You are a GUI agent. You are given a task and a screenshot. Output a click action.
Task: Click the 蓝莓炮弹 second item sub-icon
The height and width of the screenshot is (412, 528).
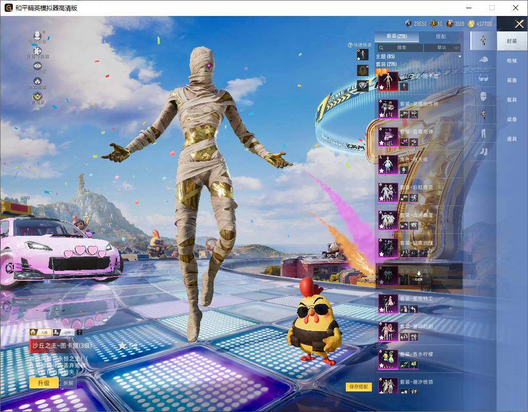pyautogui.click(x=414, y=143)
